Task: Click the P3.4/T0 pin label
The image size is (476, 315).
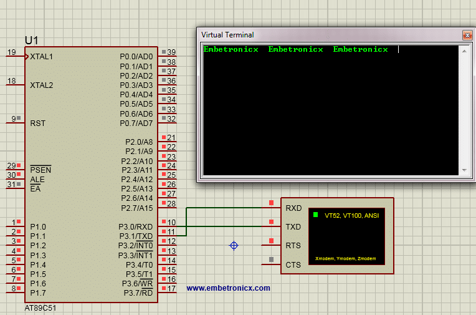Action: tap(140, 265)
